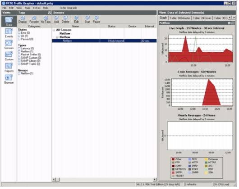Collapse the Netflow group tree node
This screenshot has height=189, width=239.
[x=57, y=37]
